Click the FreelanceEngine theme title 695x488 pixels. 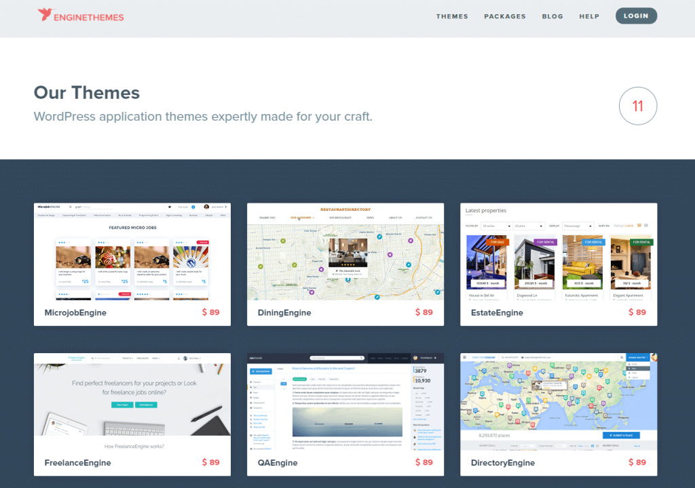pyautogui.click(x=77, y=463)
